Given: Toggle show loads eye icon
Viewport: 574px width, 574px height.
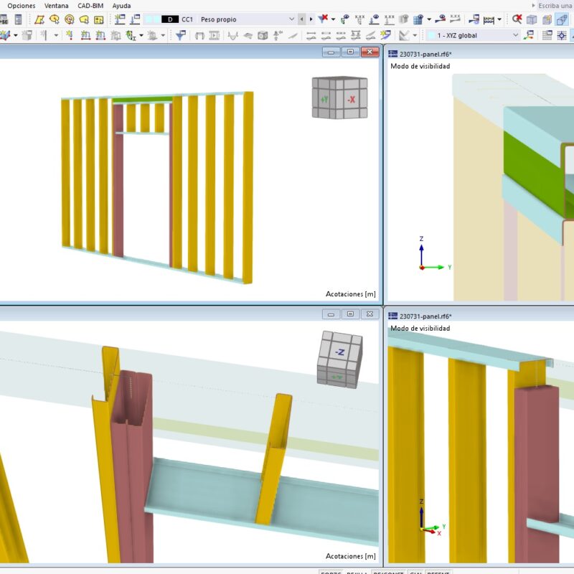Looking at the screenshot, I should pos(374,19).
